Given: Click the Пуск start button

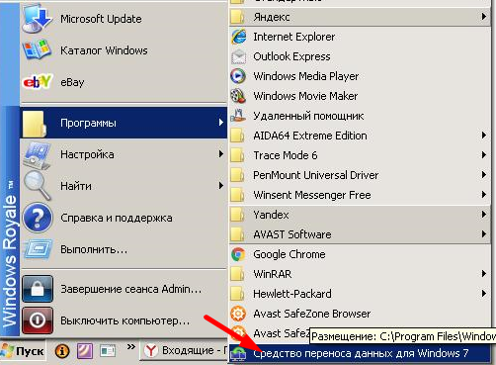Looking at the screenshot, I should [23, 351].
